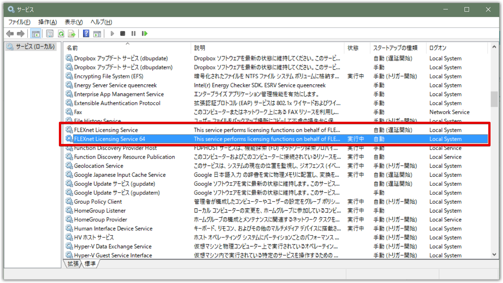
Task: Click Intel(r) Energy Checker SDK description
Action: 260,85
